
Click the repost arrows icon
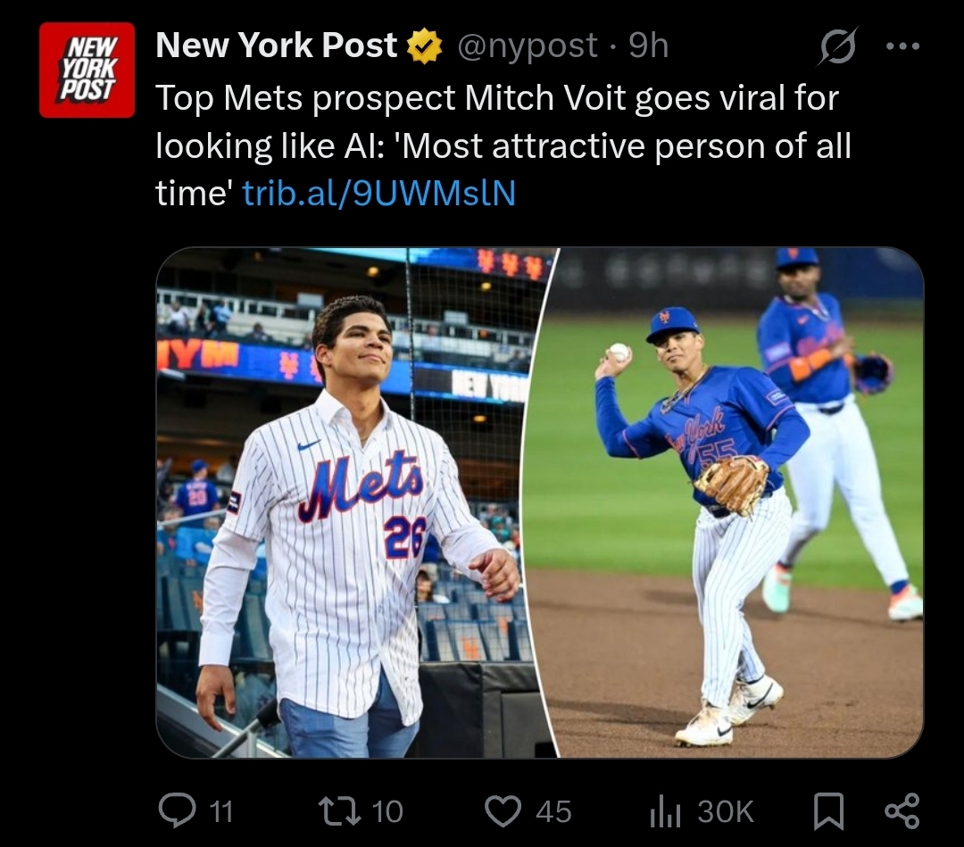[339, 810]
